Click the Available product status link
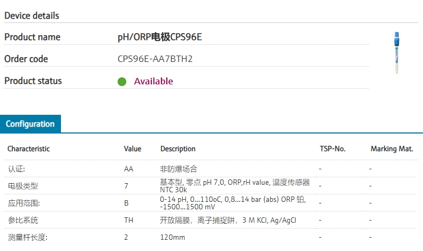The width and height of the screenshot is (423, 251). coord(153,81)
